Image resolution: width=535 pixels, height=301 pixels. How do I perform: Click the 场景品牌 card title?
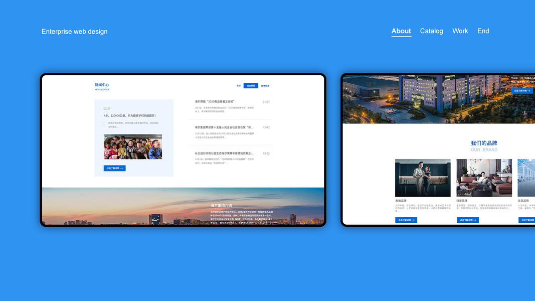(x=462, y=201)
